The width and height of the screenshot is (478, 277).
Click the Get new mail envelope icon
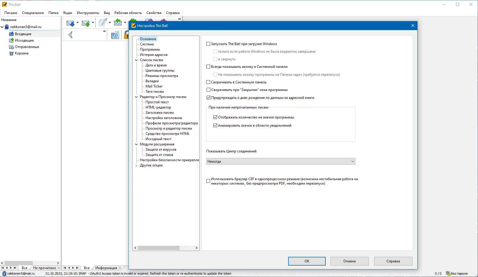pyautogui.click(x=70, y=23)
